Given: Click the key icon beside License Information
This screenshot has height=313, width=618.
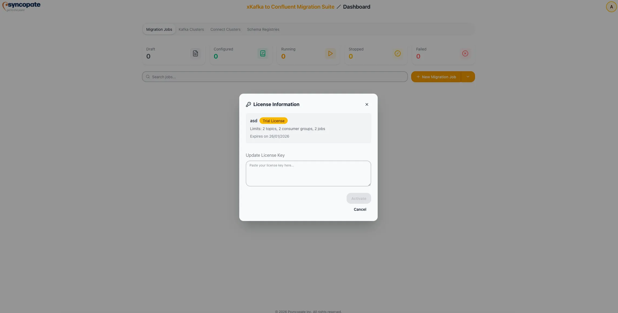Looking at the screenshot, I should (248, 104).
